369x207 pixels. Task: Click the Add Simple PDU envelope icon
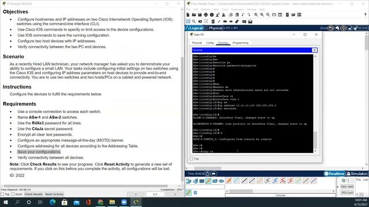tap(244, 22)
